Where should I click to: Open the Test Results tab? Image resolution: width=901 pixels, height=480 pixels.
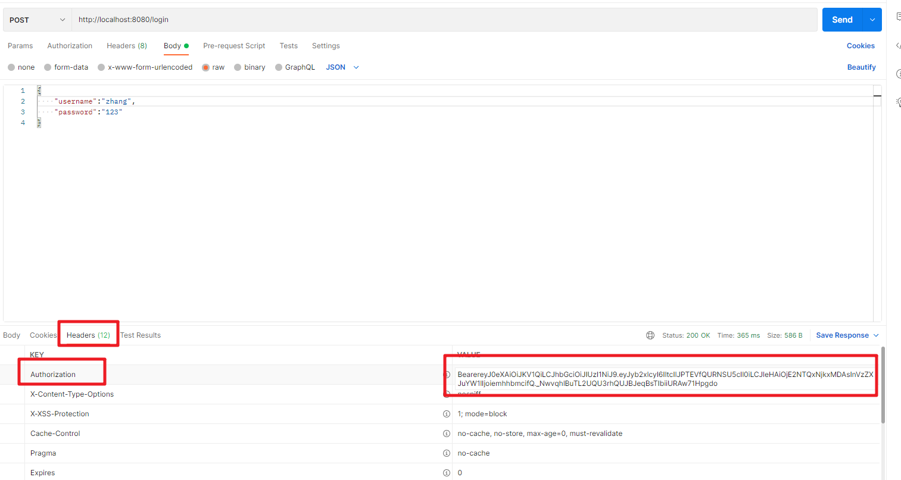tap(141, 335)
